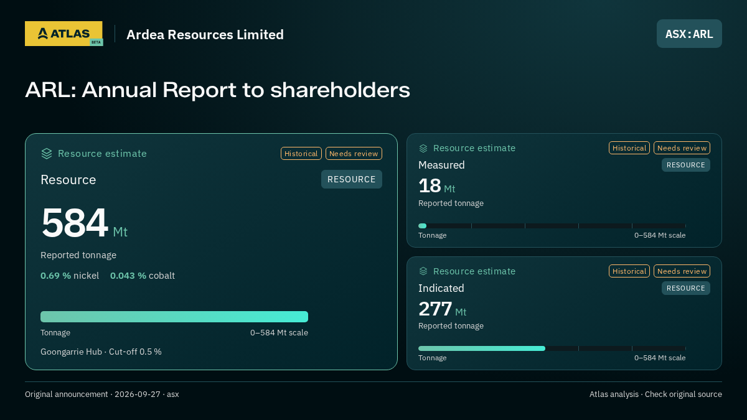Image resolution: width=747 pixels, height=420 pixels.
Task: Click the ARL: Annual Report to shareholders title
Action: pos(218,90)
